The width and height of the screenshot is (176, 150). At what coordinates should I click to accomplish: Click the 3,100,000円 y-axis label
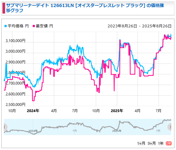(x=15, y=41)
